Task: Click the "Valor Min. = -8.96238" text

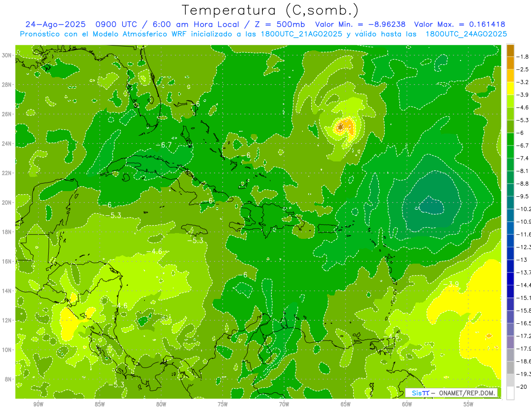Action: 361,24
